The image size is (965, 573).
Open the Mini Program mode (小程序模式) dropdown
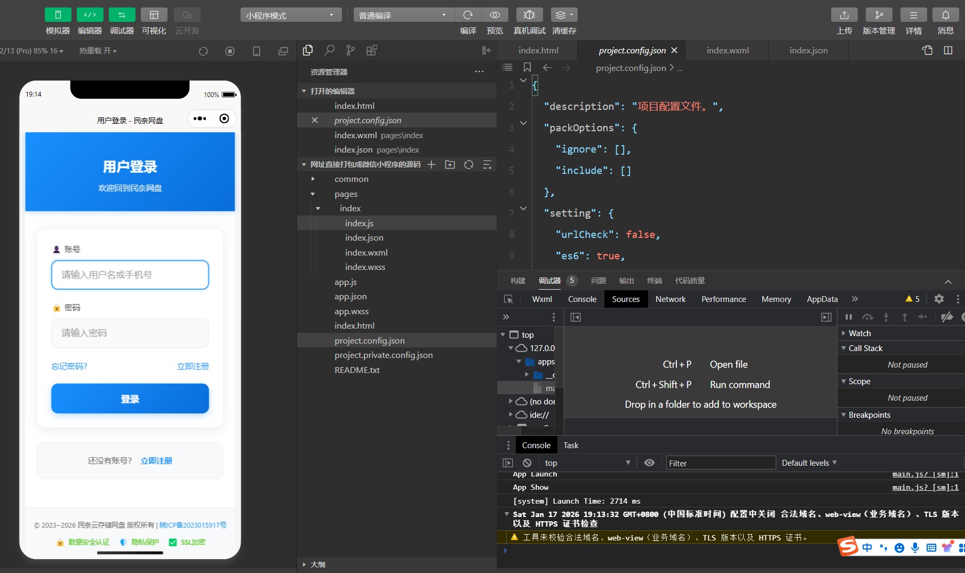[290, 15]
